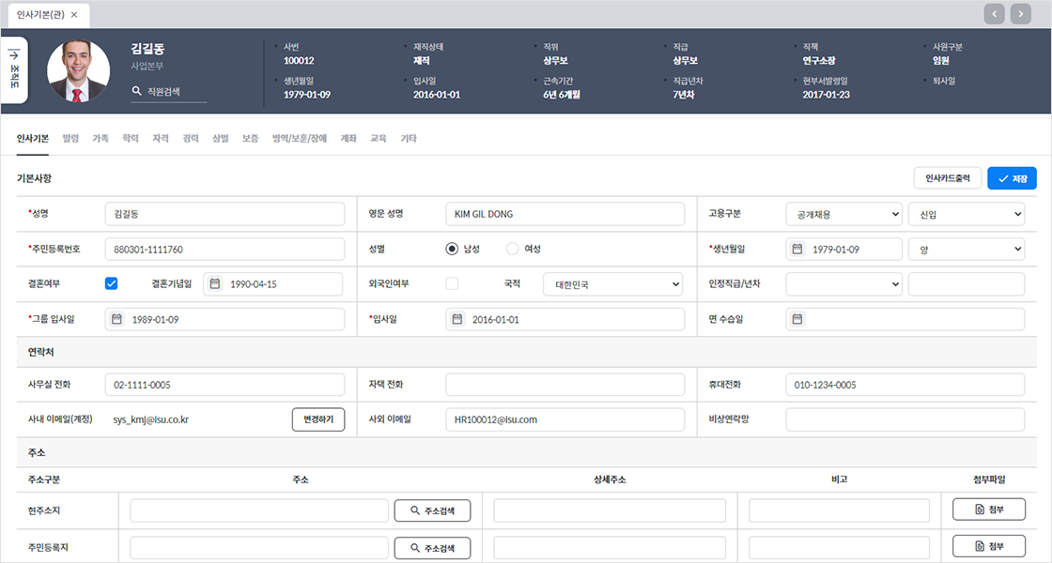The image size is (1052, 563).
Task: Click the sys_kmj@isu.co.kr email text
Action: tap(151, 420)
